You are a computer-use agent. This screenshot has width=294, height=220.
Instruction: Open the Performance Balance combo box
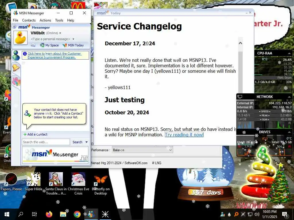(x=142, y=150)
